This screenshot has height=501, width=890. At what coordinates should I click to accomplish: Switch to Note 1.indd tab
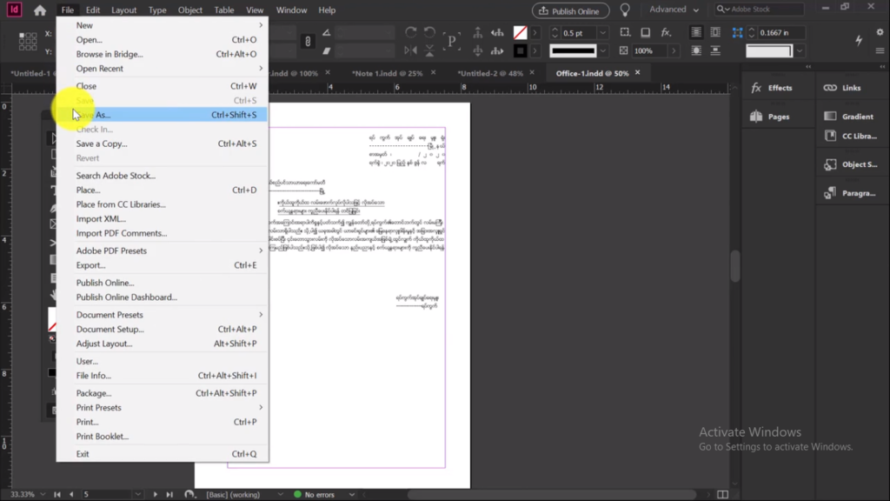coord(387,73)
